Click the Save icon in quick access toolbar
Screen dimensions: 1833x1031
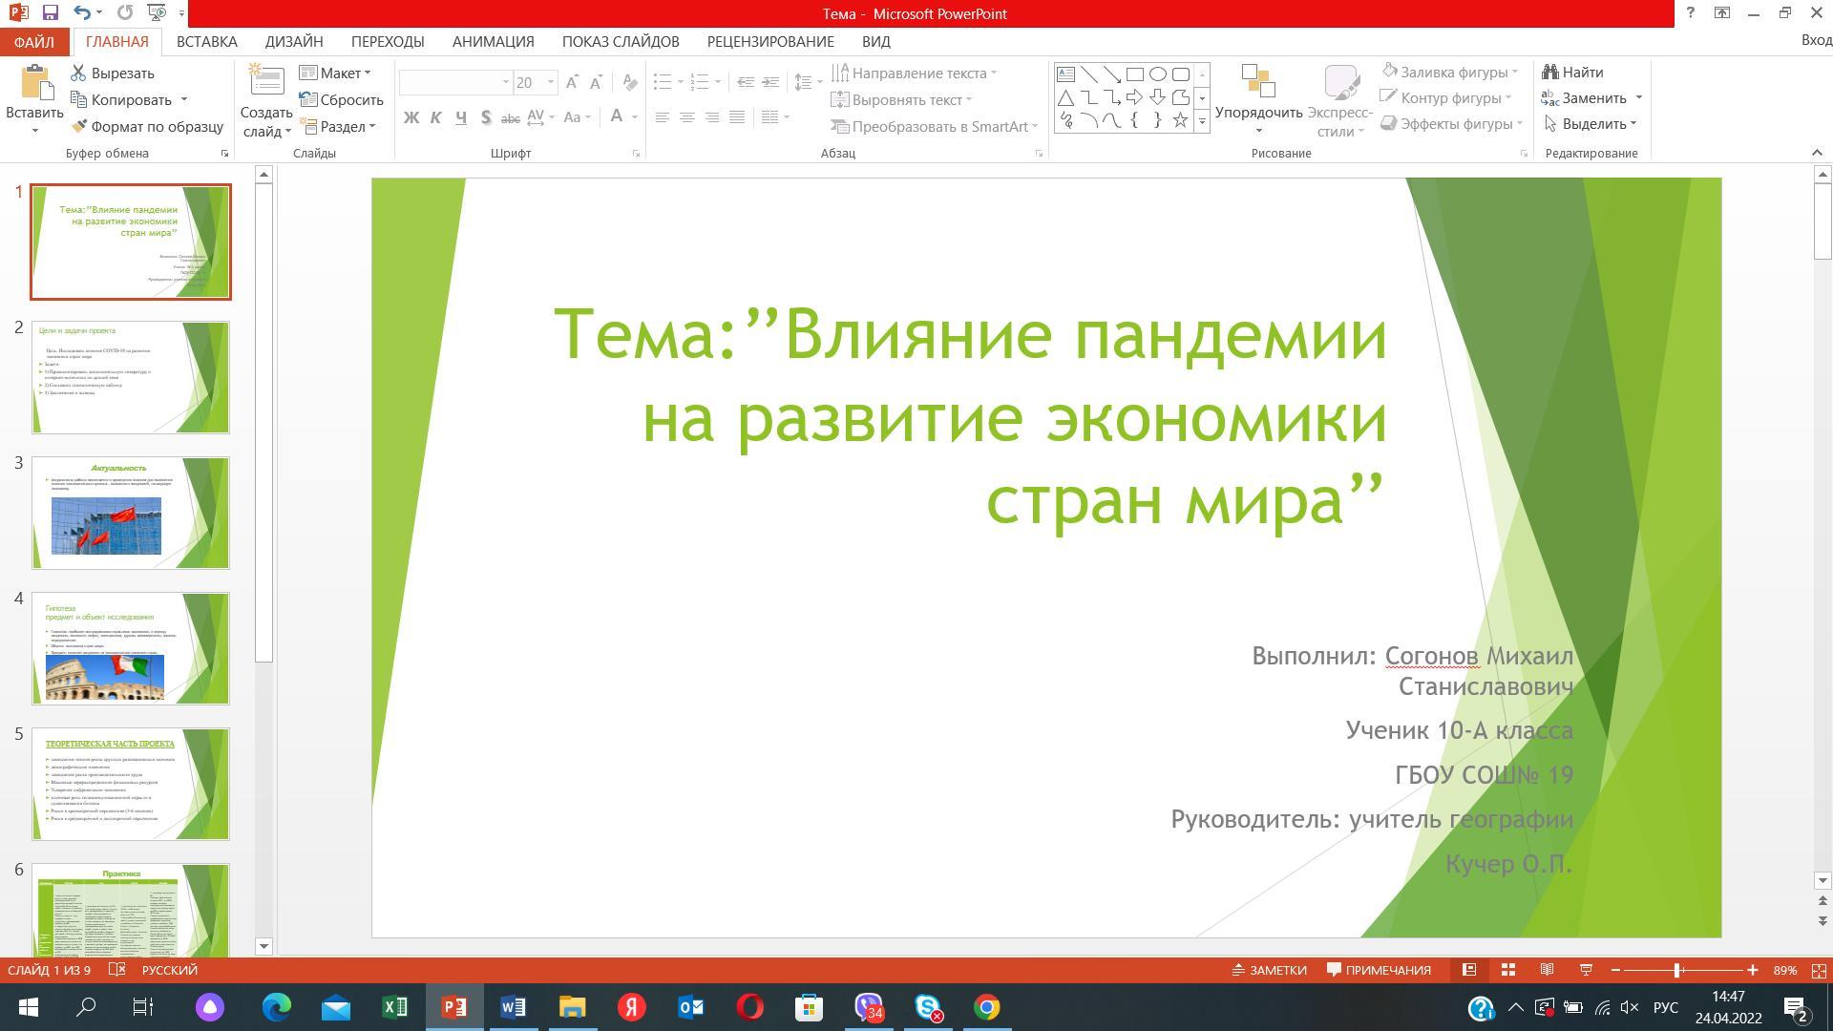tap(50, 13)
